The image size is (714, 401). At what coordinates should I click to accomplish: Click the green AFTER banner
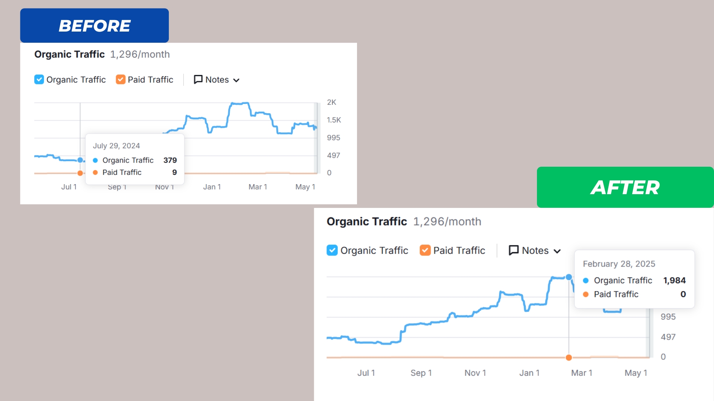(x=625, y=187)
